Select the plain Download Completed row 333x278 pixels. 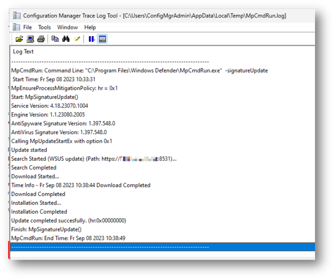pyautogui.click(x=162, y=194)
